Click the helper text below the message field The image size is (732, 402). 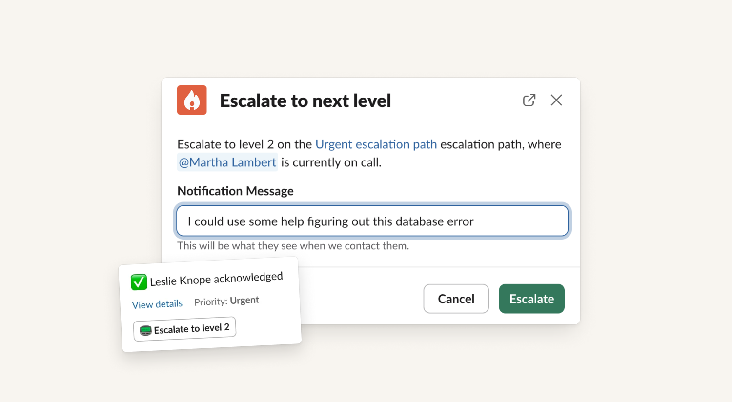point(293,246)
